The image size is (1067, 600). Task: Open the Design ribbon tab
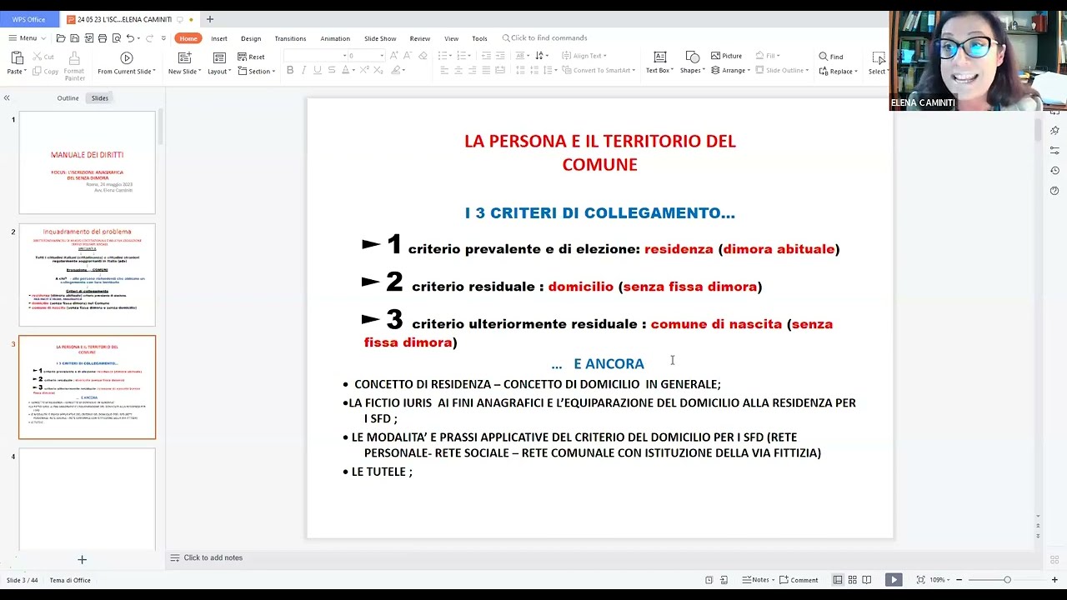[251, 38]
